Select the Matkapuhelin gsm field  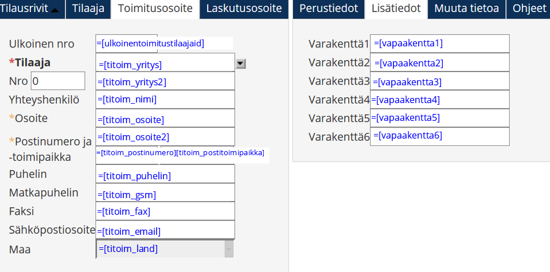coord(165,193)
